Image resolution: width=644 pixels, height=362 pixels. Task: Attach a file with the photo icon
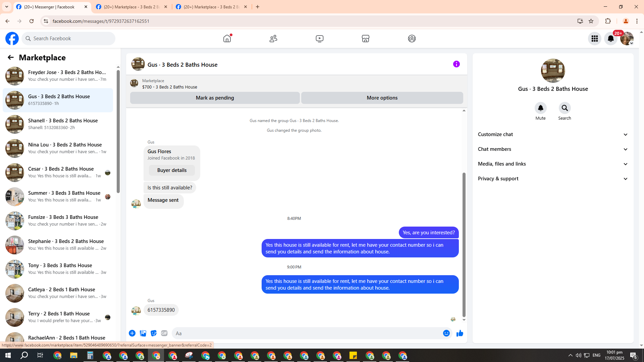pos(143,333)
